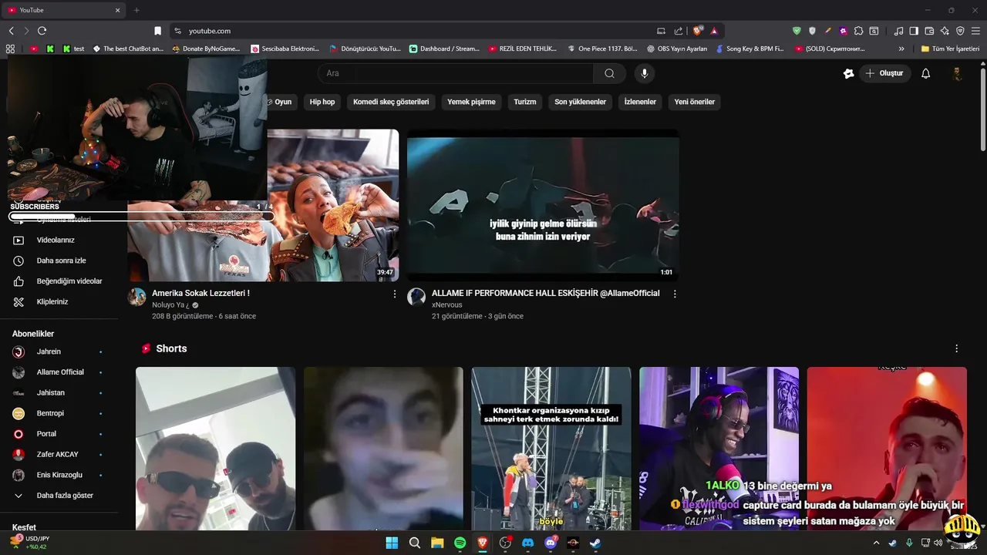Open a new browser tab
The height and width of the screenshot is (555, 987).
click(x=136, y=10)
